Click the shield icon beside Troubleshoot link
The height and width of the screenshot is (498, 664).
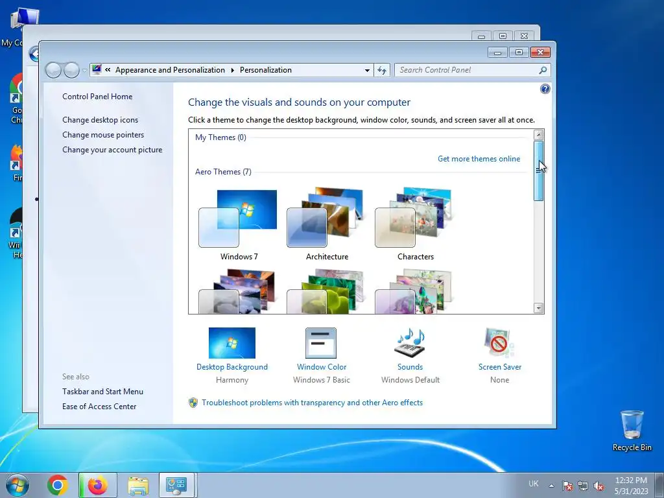coord(193,402)
